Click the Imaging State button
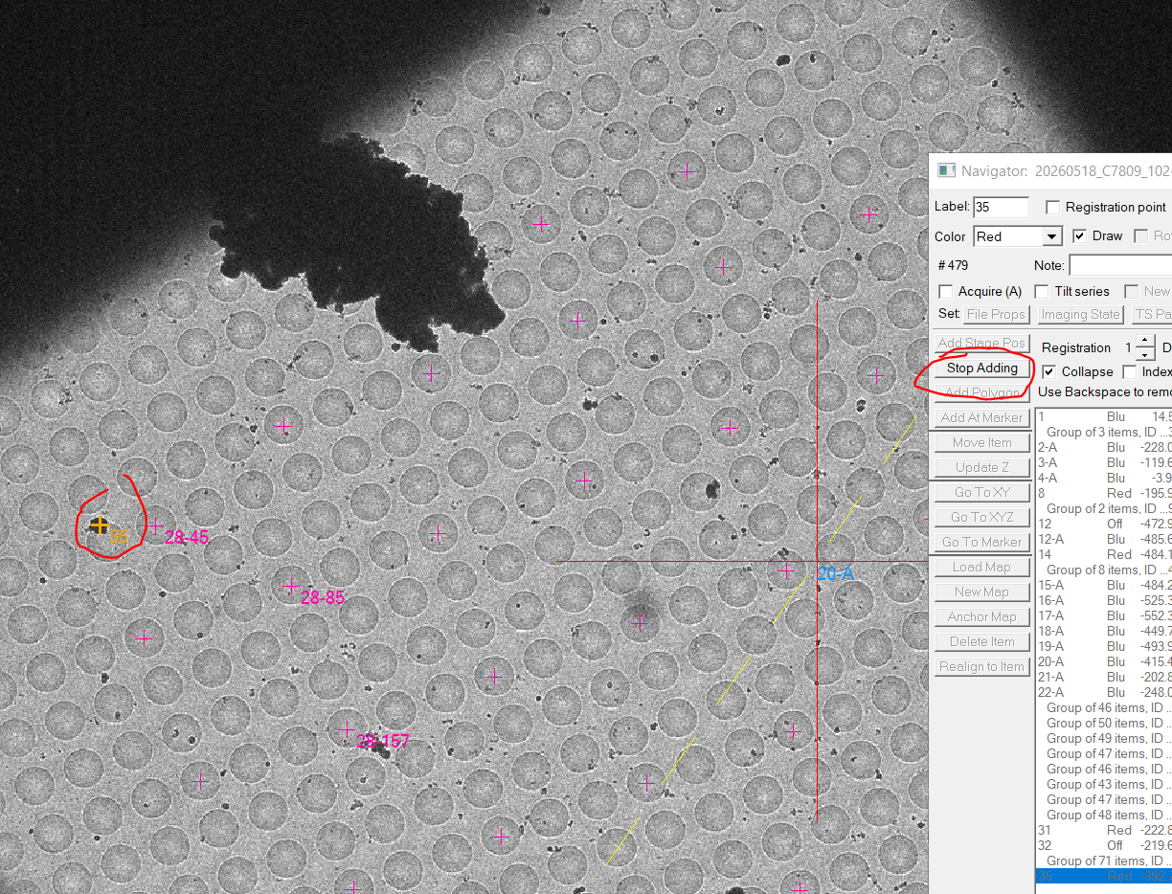This screenshot has height=894, width=1172. pos(1080,314)
